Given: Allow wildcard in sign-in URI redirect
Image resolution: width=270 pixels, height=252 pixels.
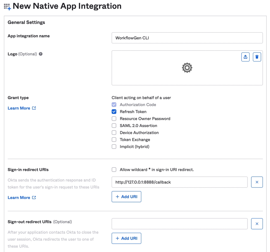Looking at the screenshot, I should 114,170.
